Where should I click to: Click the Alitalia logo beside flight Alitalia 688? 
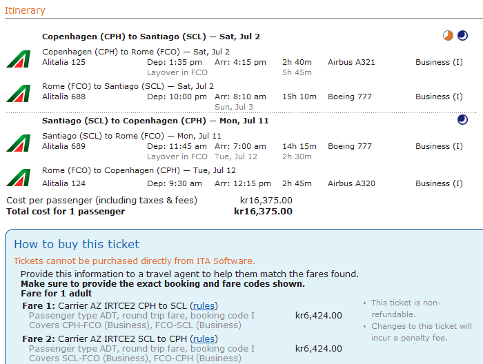(19, 93)
